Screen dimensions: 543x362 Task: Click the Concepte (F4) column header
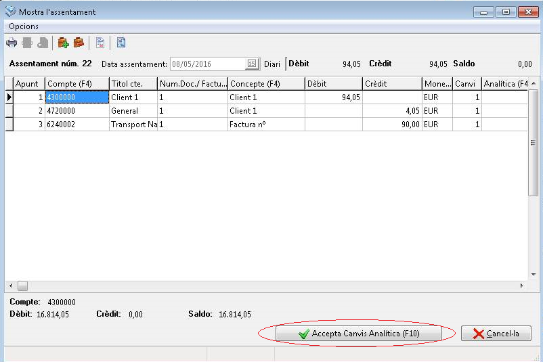click(x=266, y=84)
